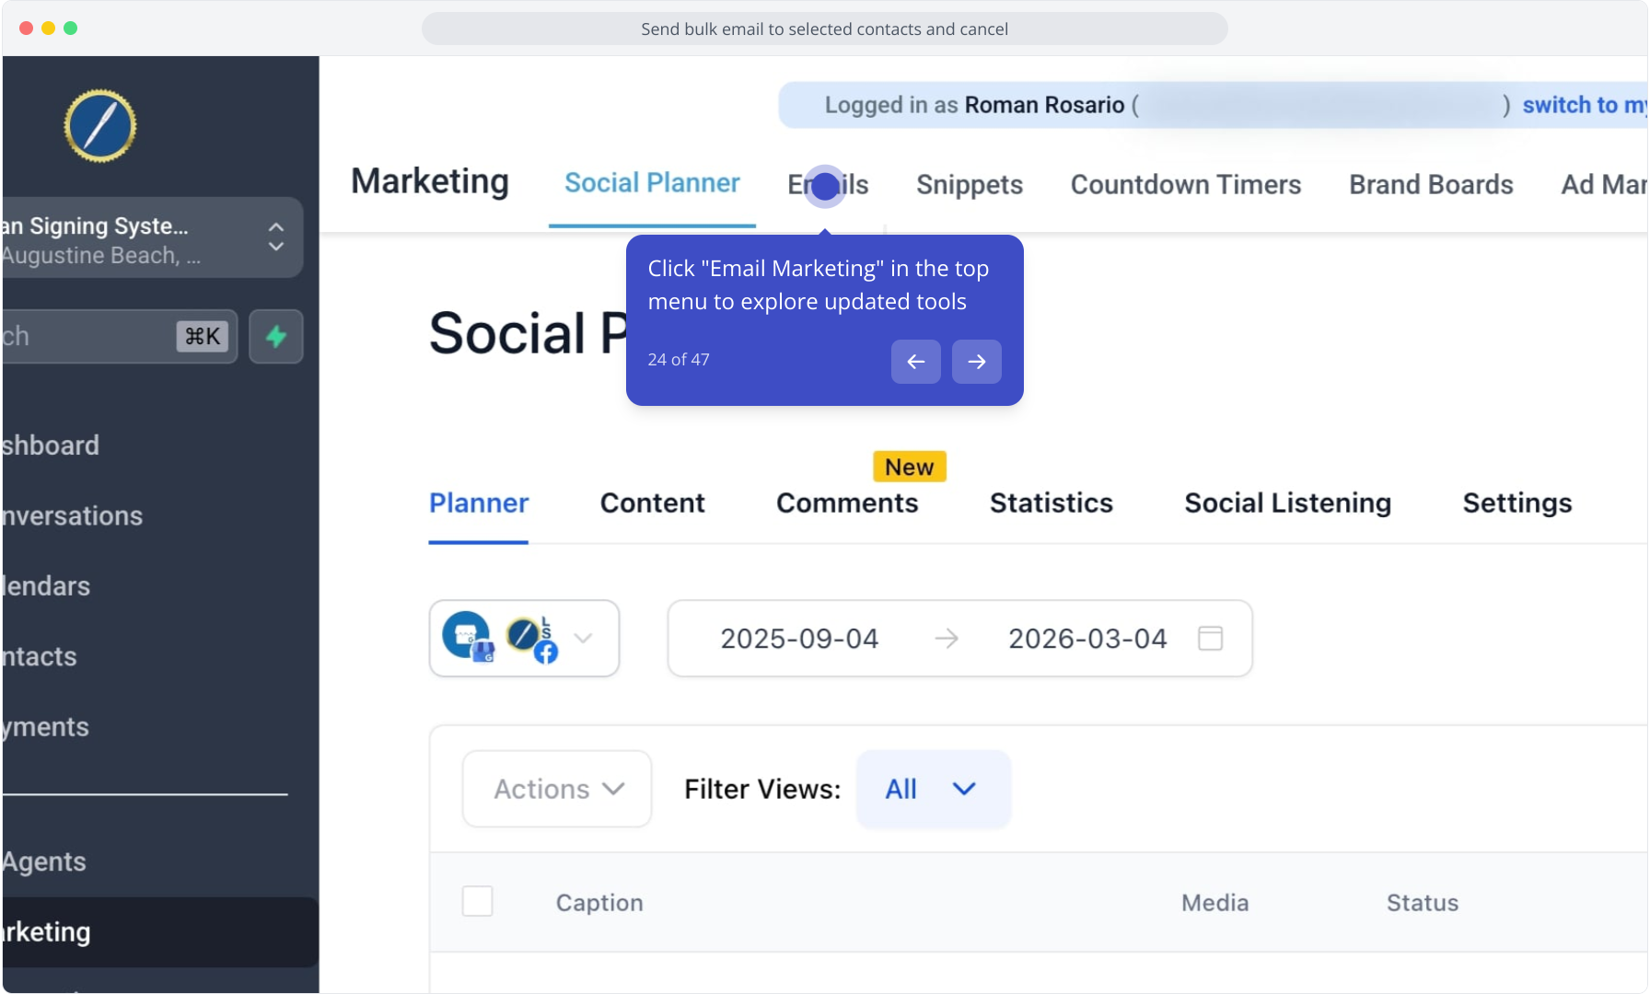Tick the select-all checkbox beside Caption

(x=477, y=902)
